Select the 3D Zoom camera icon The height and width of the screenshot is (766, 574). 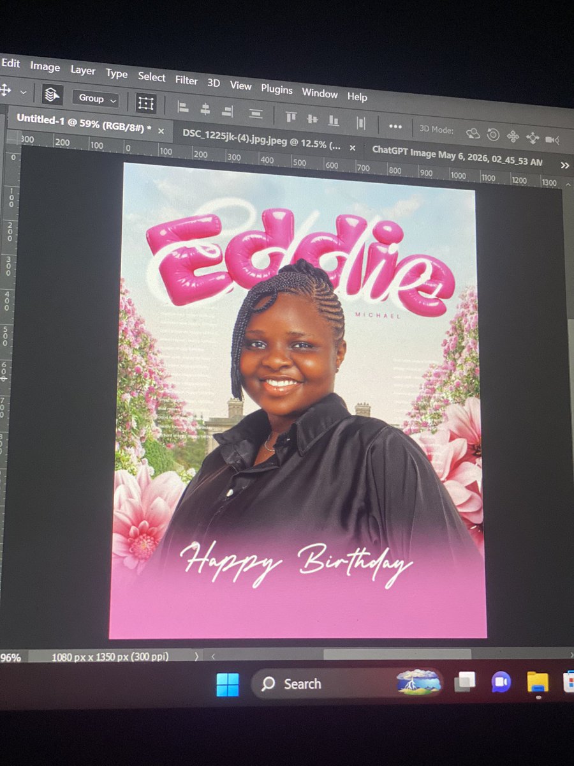[553, 140]
